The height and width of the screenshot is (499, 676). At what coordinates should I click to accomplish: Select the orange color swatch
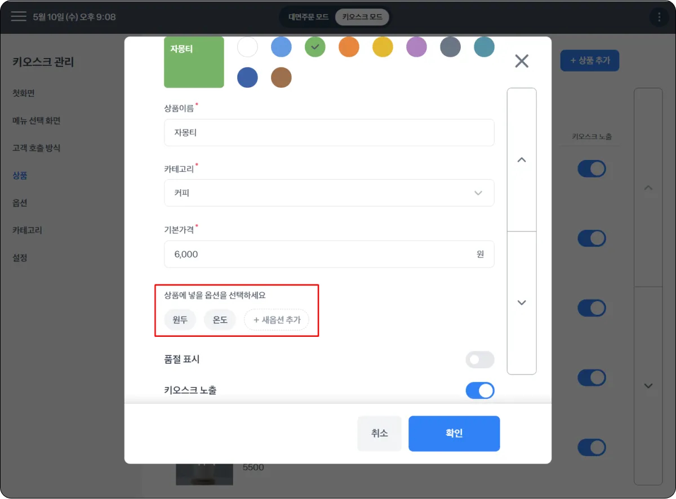[x=349, y=47]
